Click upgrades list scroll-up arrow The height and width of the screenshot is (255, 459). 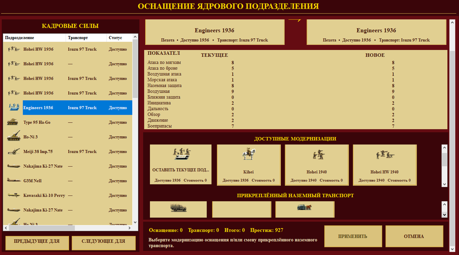[x=445, y=147]
